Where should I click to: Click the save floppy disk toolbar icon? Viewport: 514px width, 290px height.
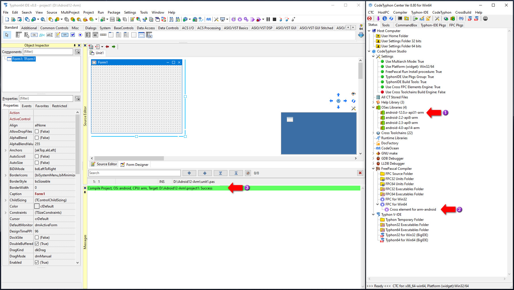click(112, 19)
